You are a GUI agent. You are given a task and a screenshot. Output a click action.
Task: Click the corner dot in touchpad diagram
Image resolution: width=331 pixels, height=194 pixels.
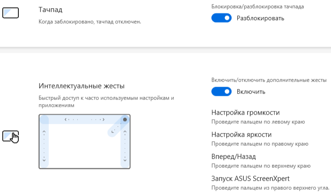point(125,120)
